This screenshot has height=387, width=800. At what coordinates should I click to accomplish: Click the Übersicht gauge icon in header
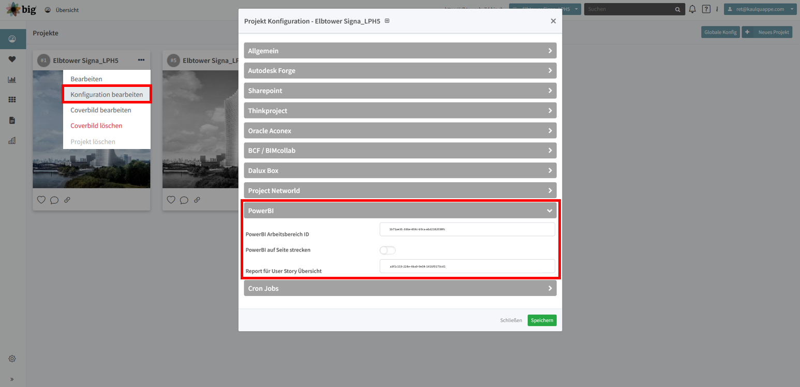[x=48, y=10]
